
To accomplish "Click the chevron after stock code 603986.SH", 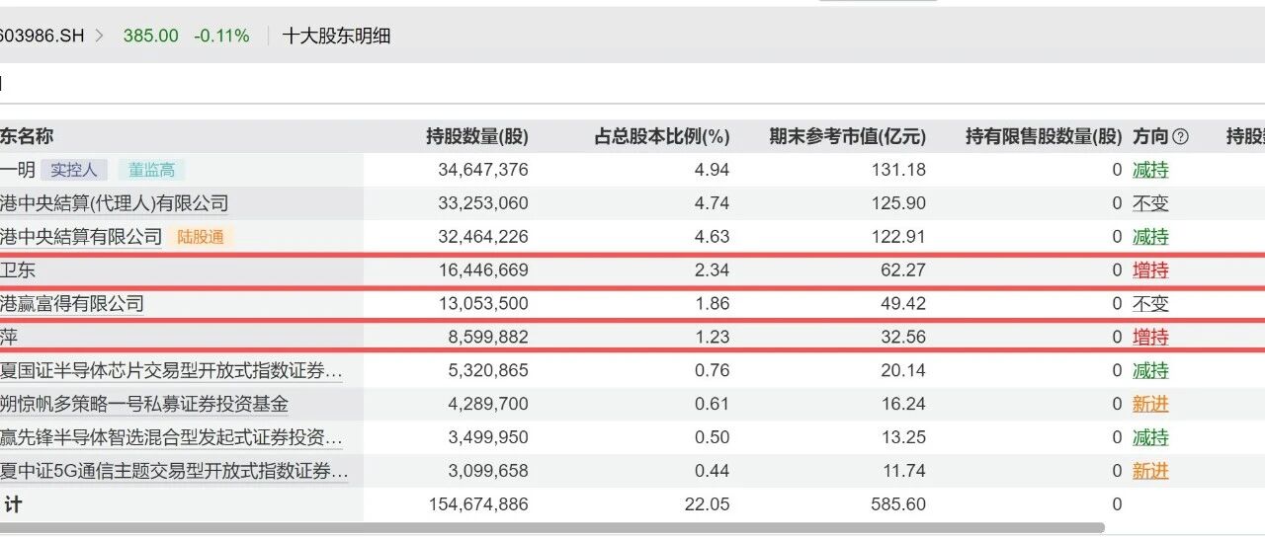I will coord(100,36).
